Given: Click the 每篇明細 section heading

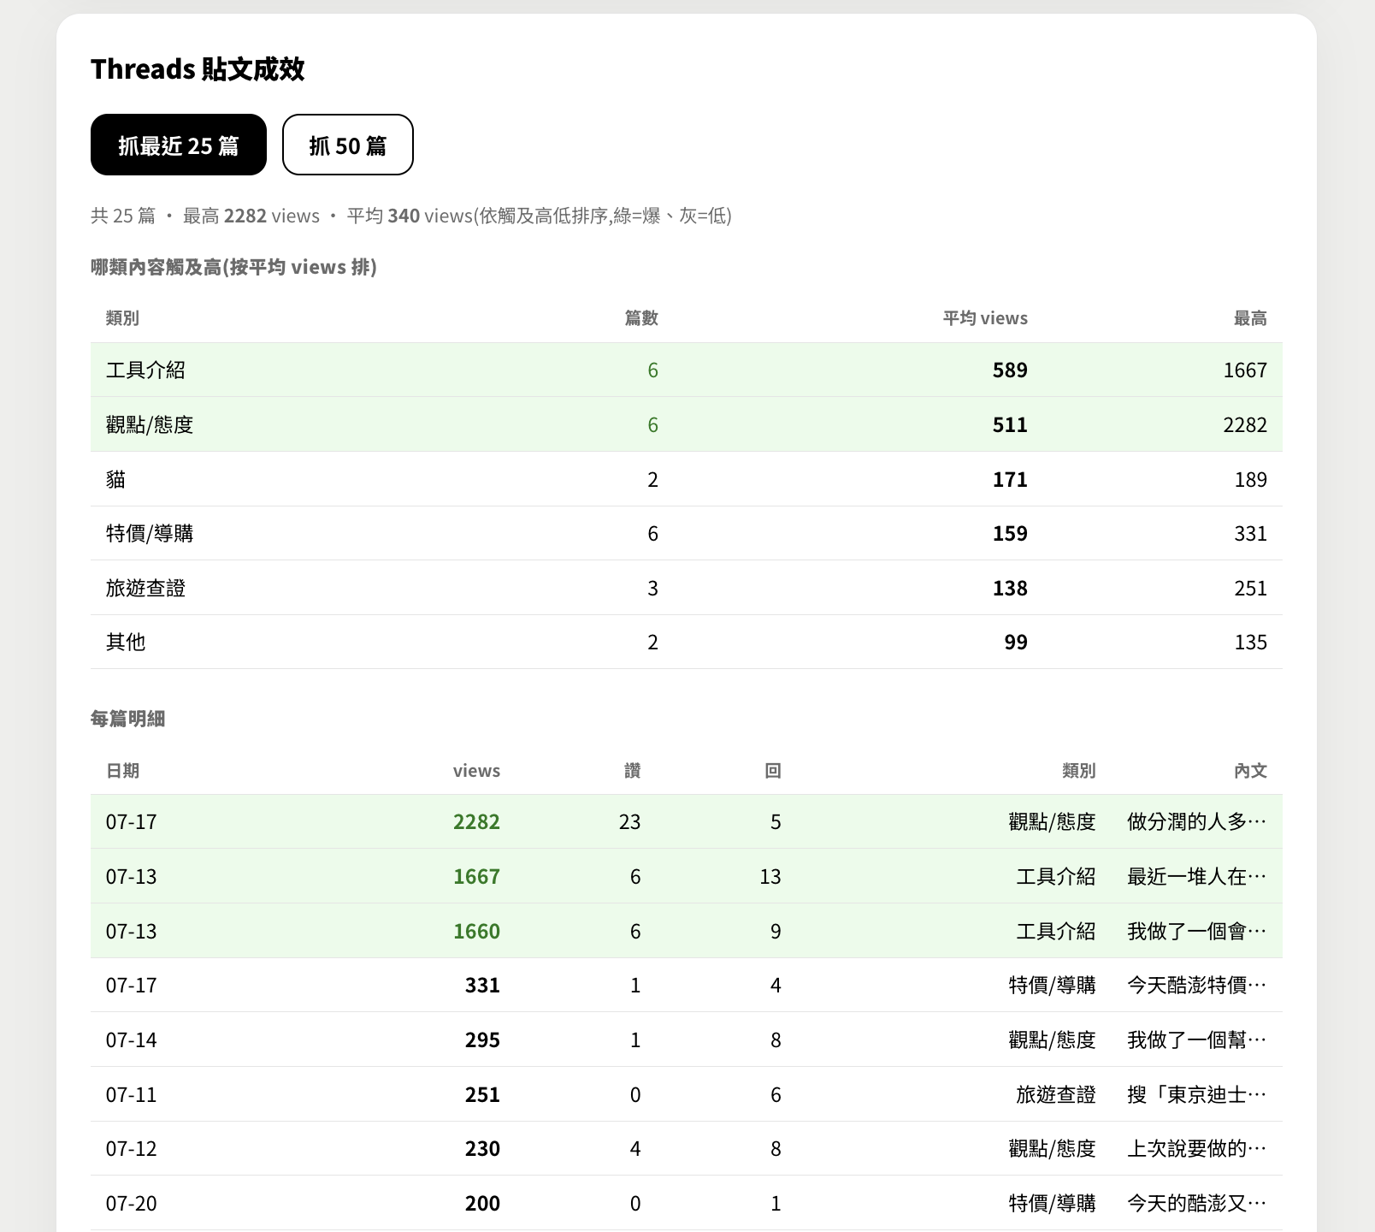Looking at the screenshot, I should pos(127,719).
